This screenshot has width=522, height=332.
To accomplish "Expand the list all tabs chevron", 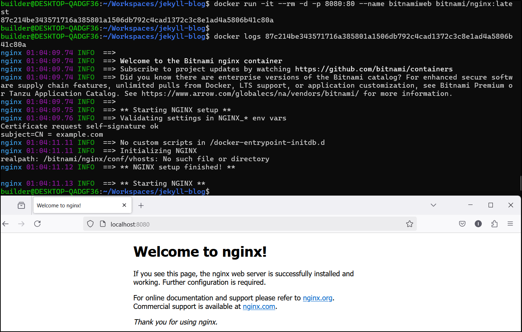I will tap(433, 205).
